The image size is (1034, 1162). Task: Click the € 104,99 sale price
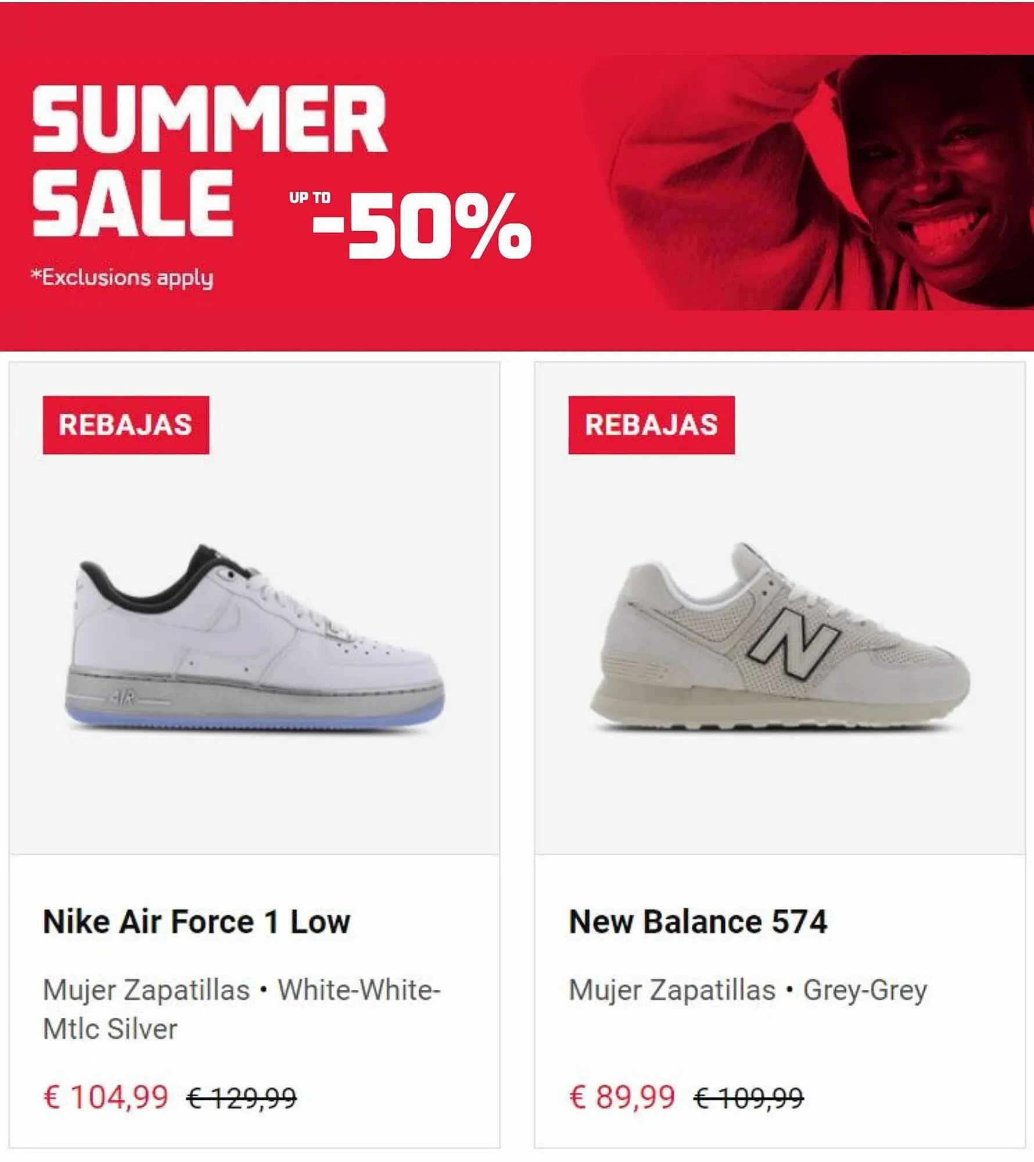coord(106,1097)
